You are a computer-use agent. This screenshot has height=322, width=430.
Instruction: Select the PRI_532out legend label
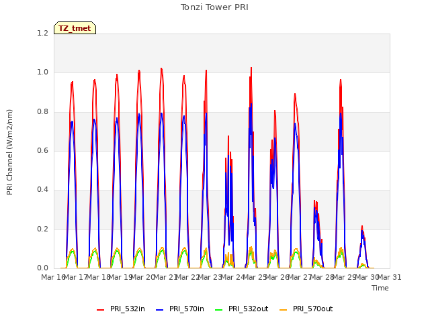point(249,309)
